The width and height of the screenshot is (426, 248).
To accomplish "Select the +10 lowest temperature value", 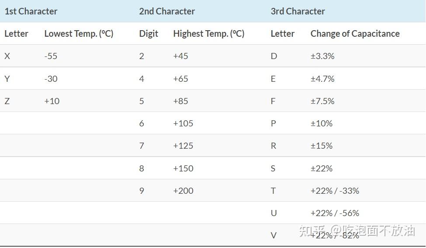I will pyautogui.click(x=52, y=101).
